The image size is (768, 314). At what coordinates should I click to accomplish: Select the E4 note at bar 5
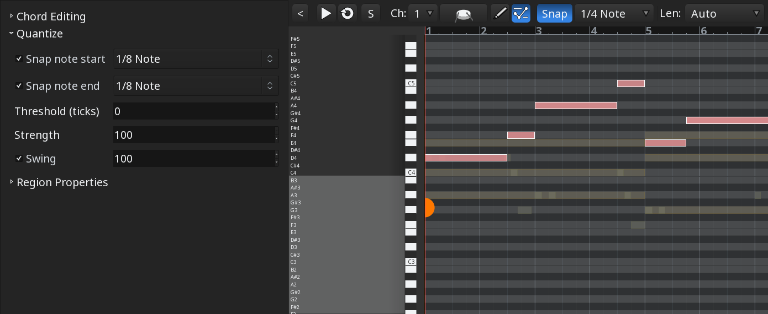[665, 143]
